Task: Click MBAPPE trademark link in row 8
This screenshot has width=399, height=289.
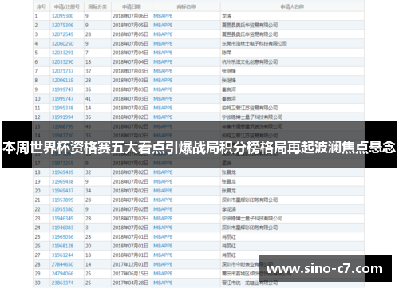Action: click(x=163, y=81)
